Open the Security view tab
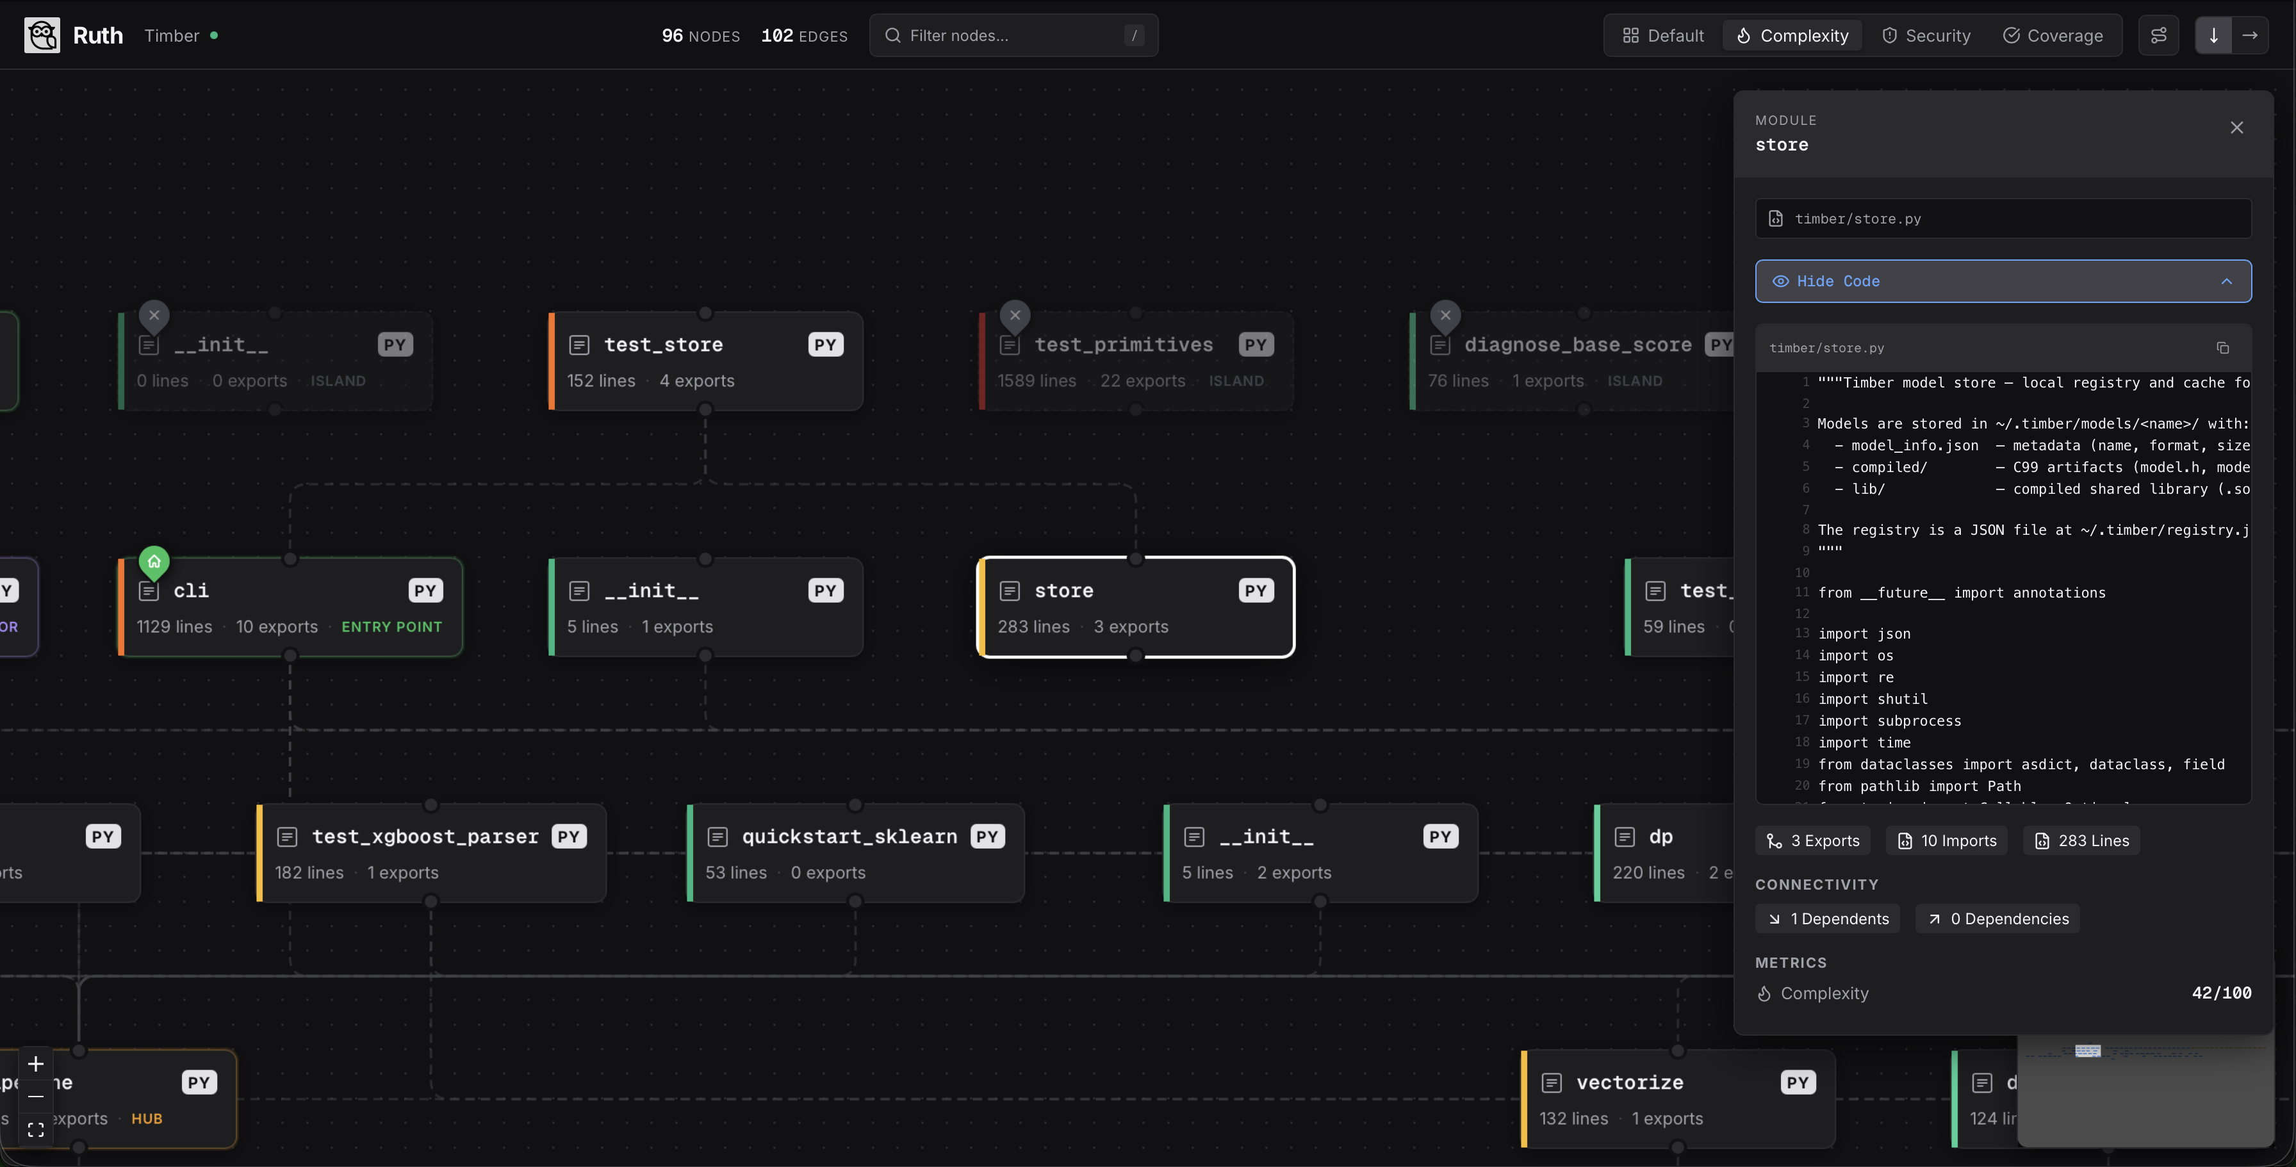Viewport: 2296px width, 1167px height. click(1926, 36)
